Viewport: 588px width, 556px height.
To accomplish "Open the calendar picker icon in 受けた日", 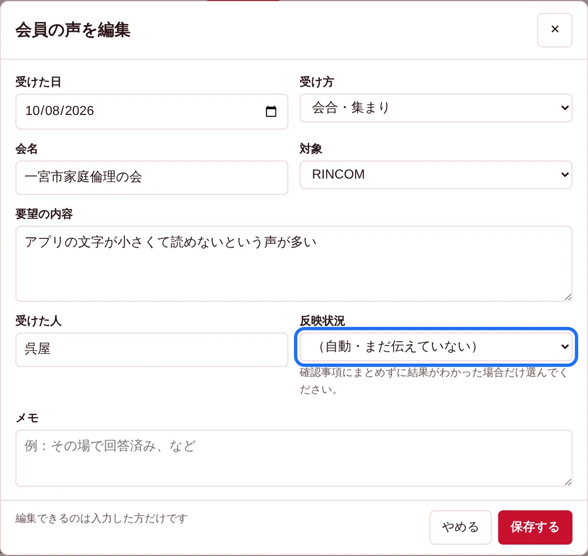I will pyautogui.click(x=271, y=111).
